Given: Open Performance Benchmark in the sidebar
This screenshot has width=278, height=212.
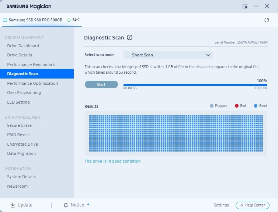Looking at the screenshot, I should 31,65.
